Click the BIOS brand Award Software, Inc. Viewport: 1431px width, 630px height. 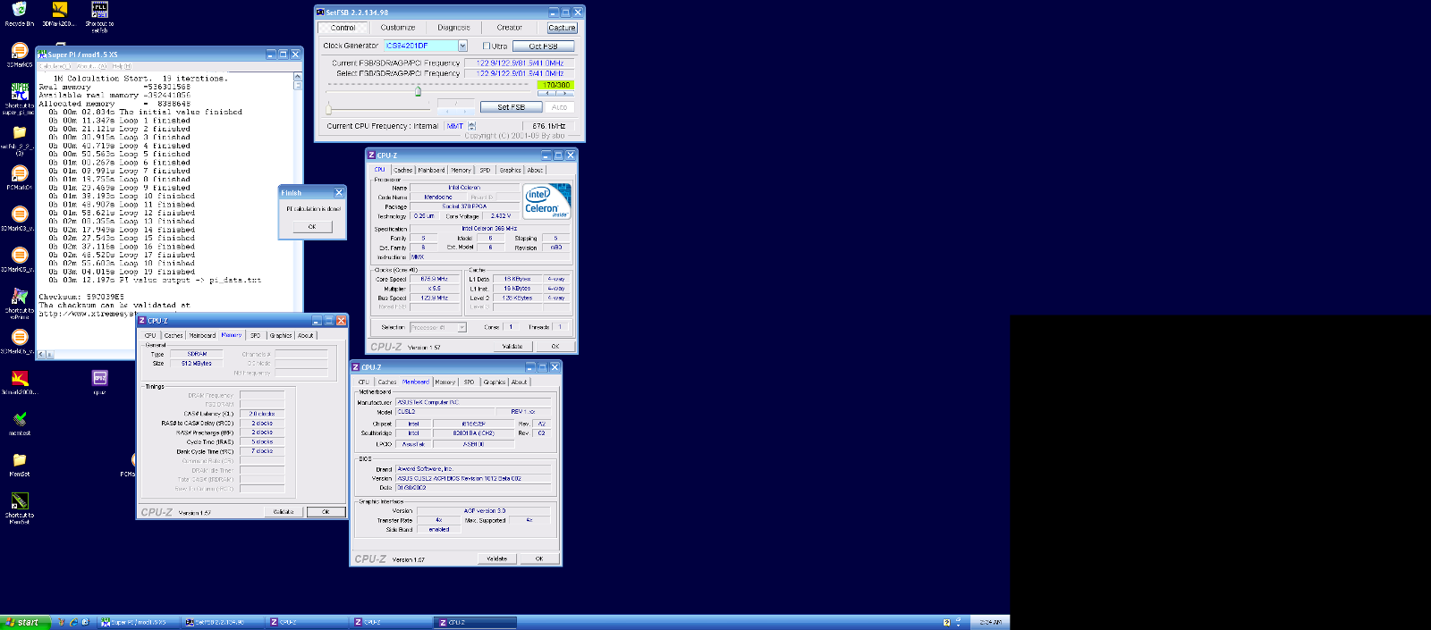click(x=472, y=468)
